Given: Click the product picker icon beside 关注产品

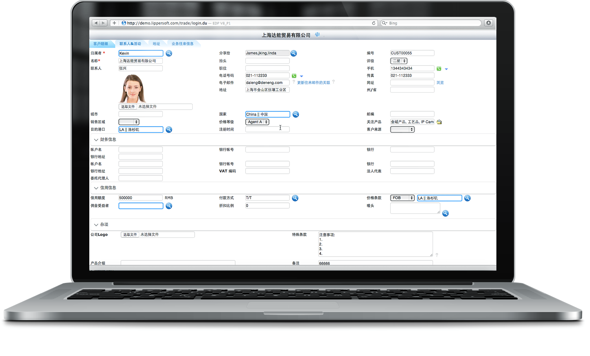Looking at the screenshot, I should point(439,122).
